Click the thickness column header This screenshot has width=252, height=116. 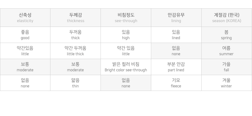pos(76,18)
